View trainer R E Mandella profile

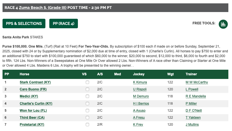[x=196, y=96]
